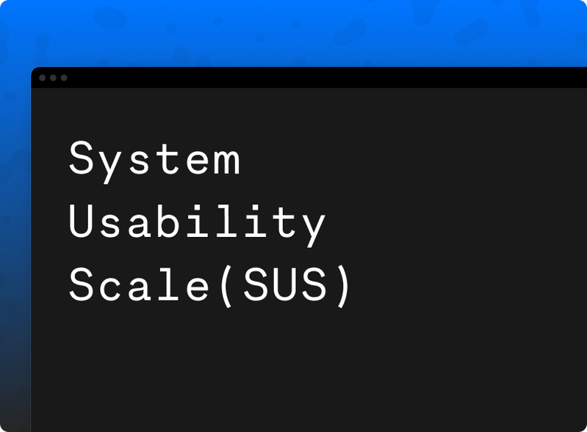Click the closing parenthesis after SUS
This screenshot has width=587, height=432.
(342, 286)
